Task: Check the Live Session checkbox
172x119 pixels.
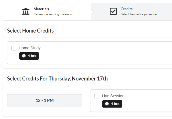Action: click(97, 96)
